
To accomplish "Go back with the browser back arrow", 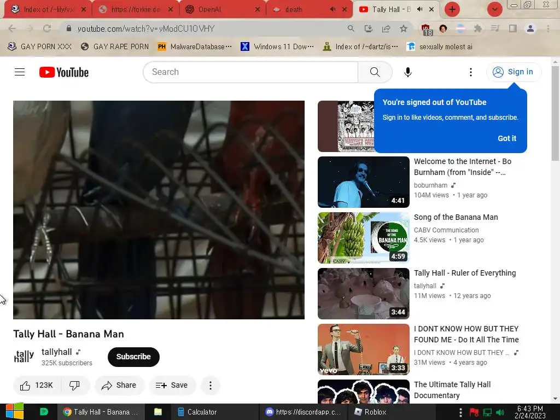I will 12,28.
